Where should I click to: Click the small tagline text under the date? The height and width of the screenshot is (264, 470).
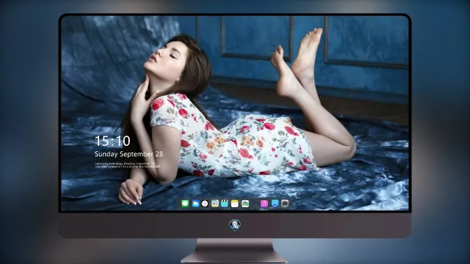[x=127, y=165]
